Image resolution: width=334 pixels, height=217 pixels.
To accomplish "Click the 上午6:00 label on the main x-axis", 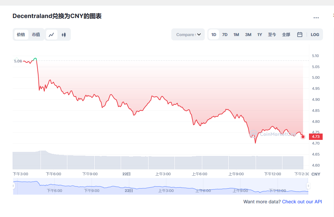I will (199, 174).
